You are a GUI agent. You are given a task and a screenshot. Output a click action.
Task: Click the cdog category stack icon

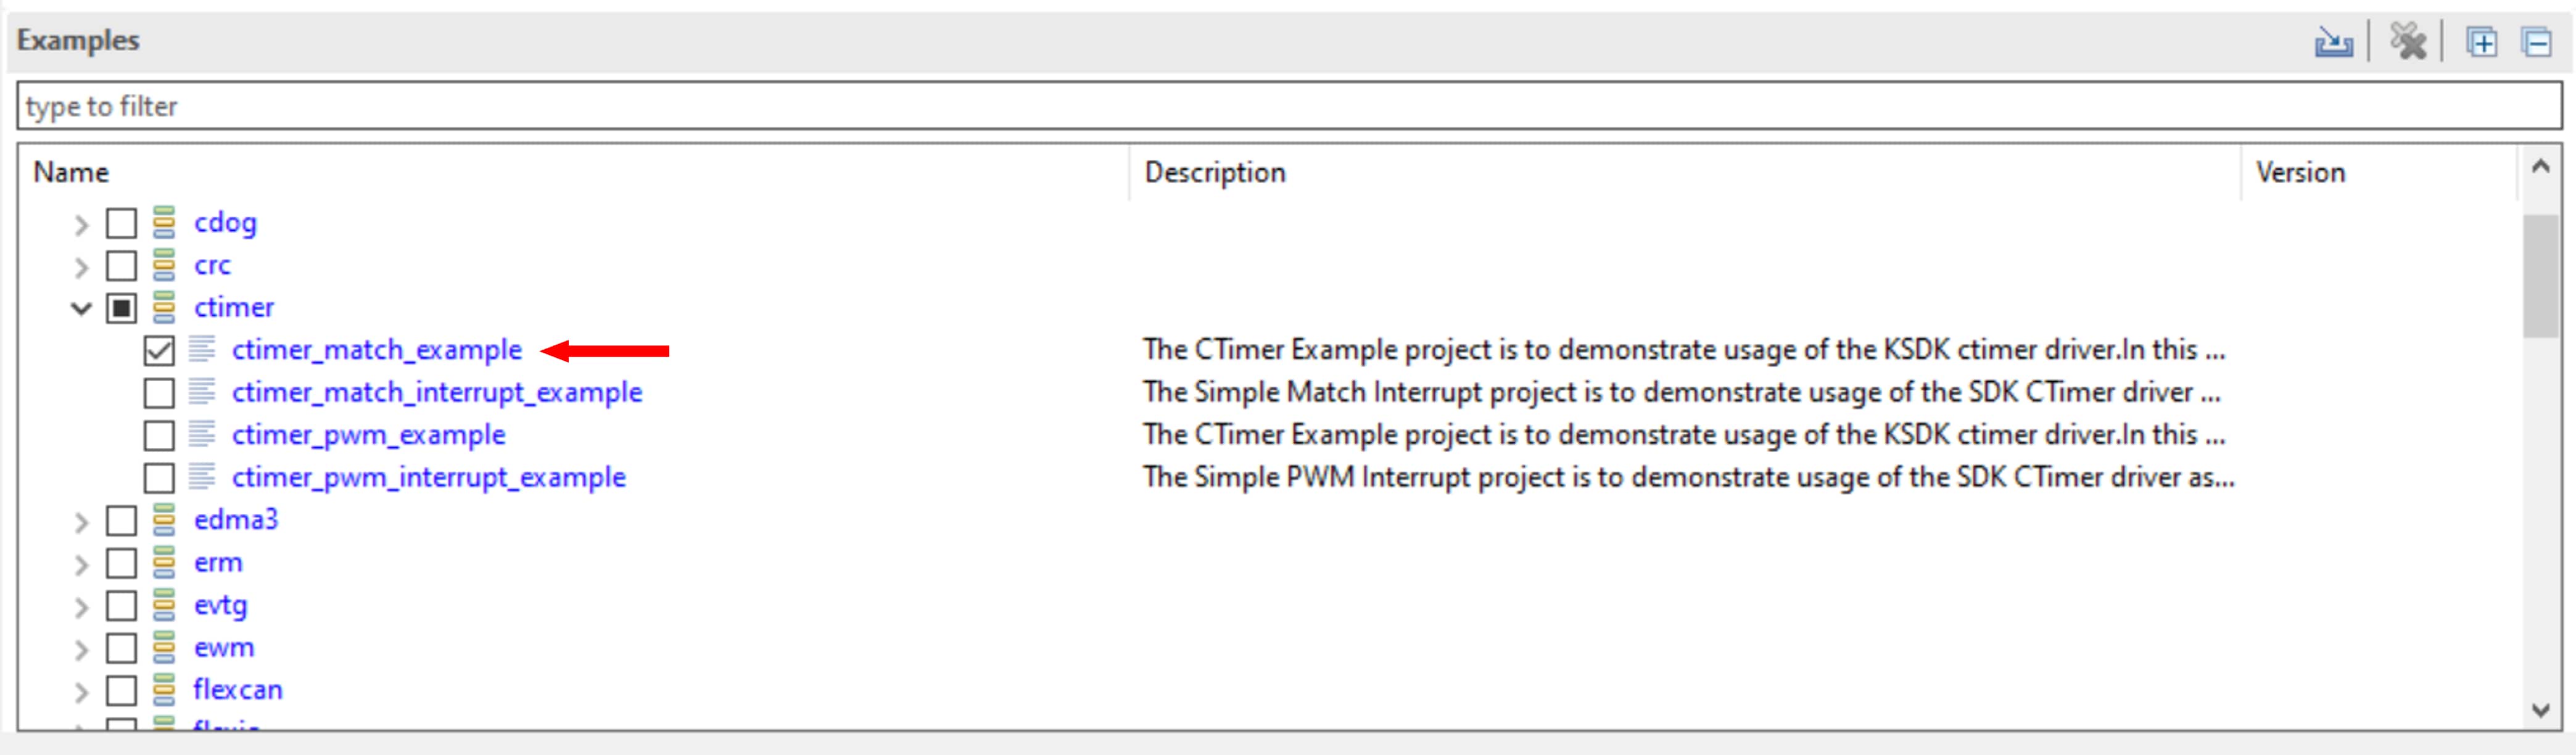coord(164,222)
